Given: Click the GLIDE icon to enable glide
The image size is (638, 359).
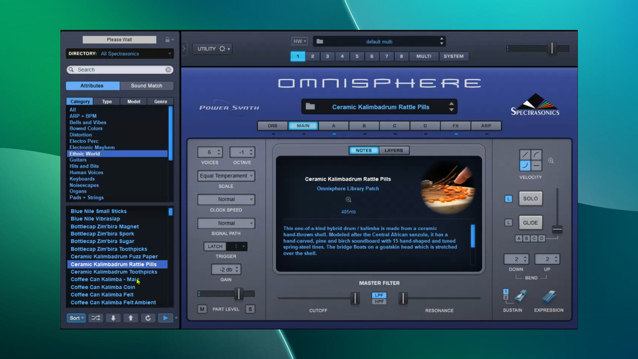Looking at the screenshot, I should click(530, 222).
